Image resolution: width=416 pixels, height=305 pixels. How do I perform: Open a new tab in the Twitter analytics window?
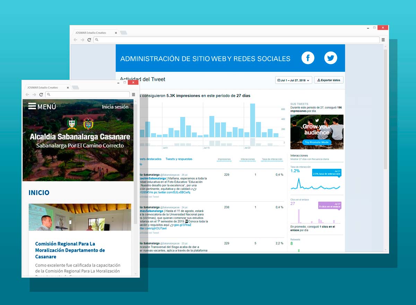click(x=123, y=33)
